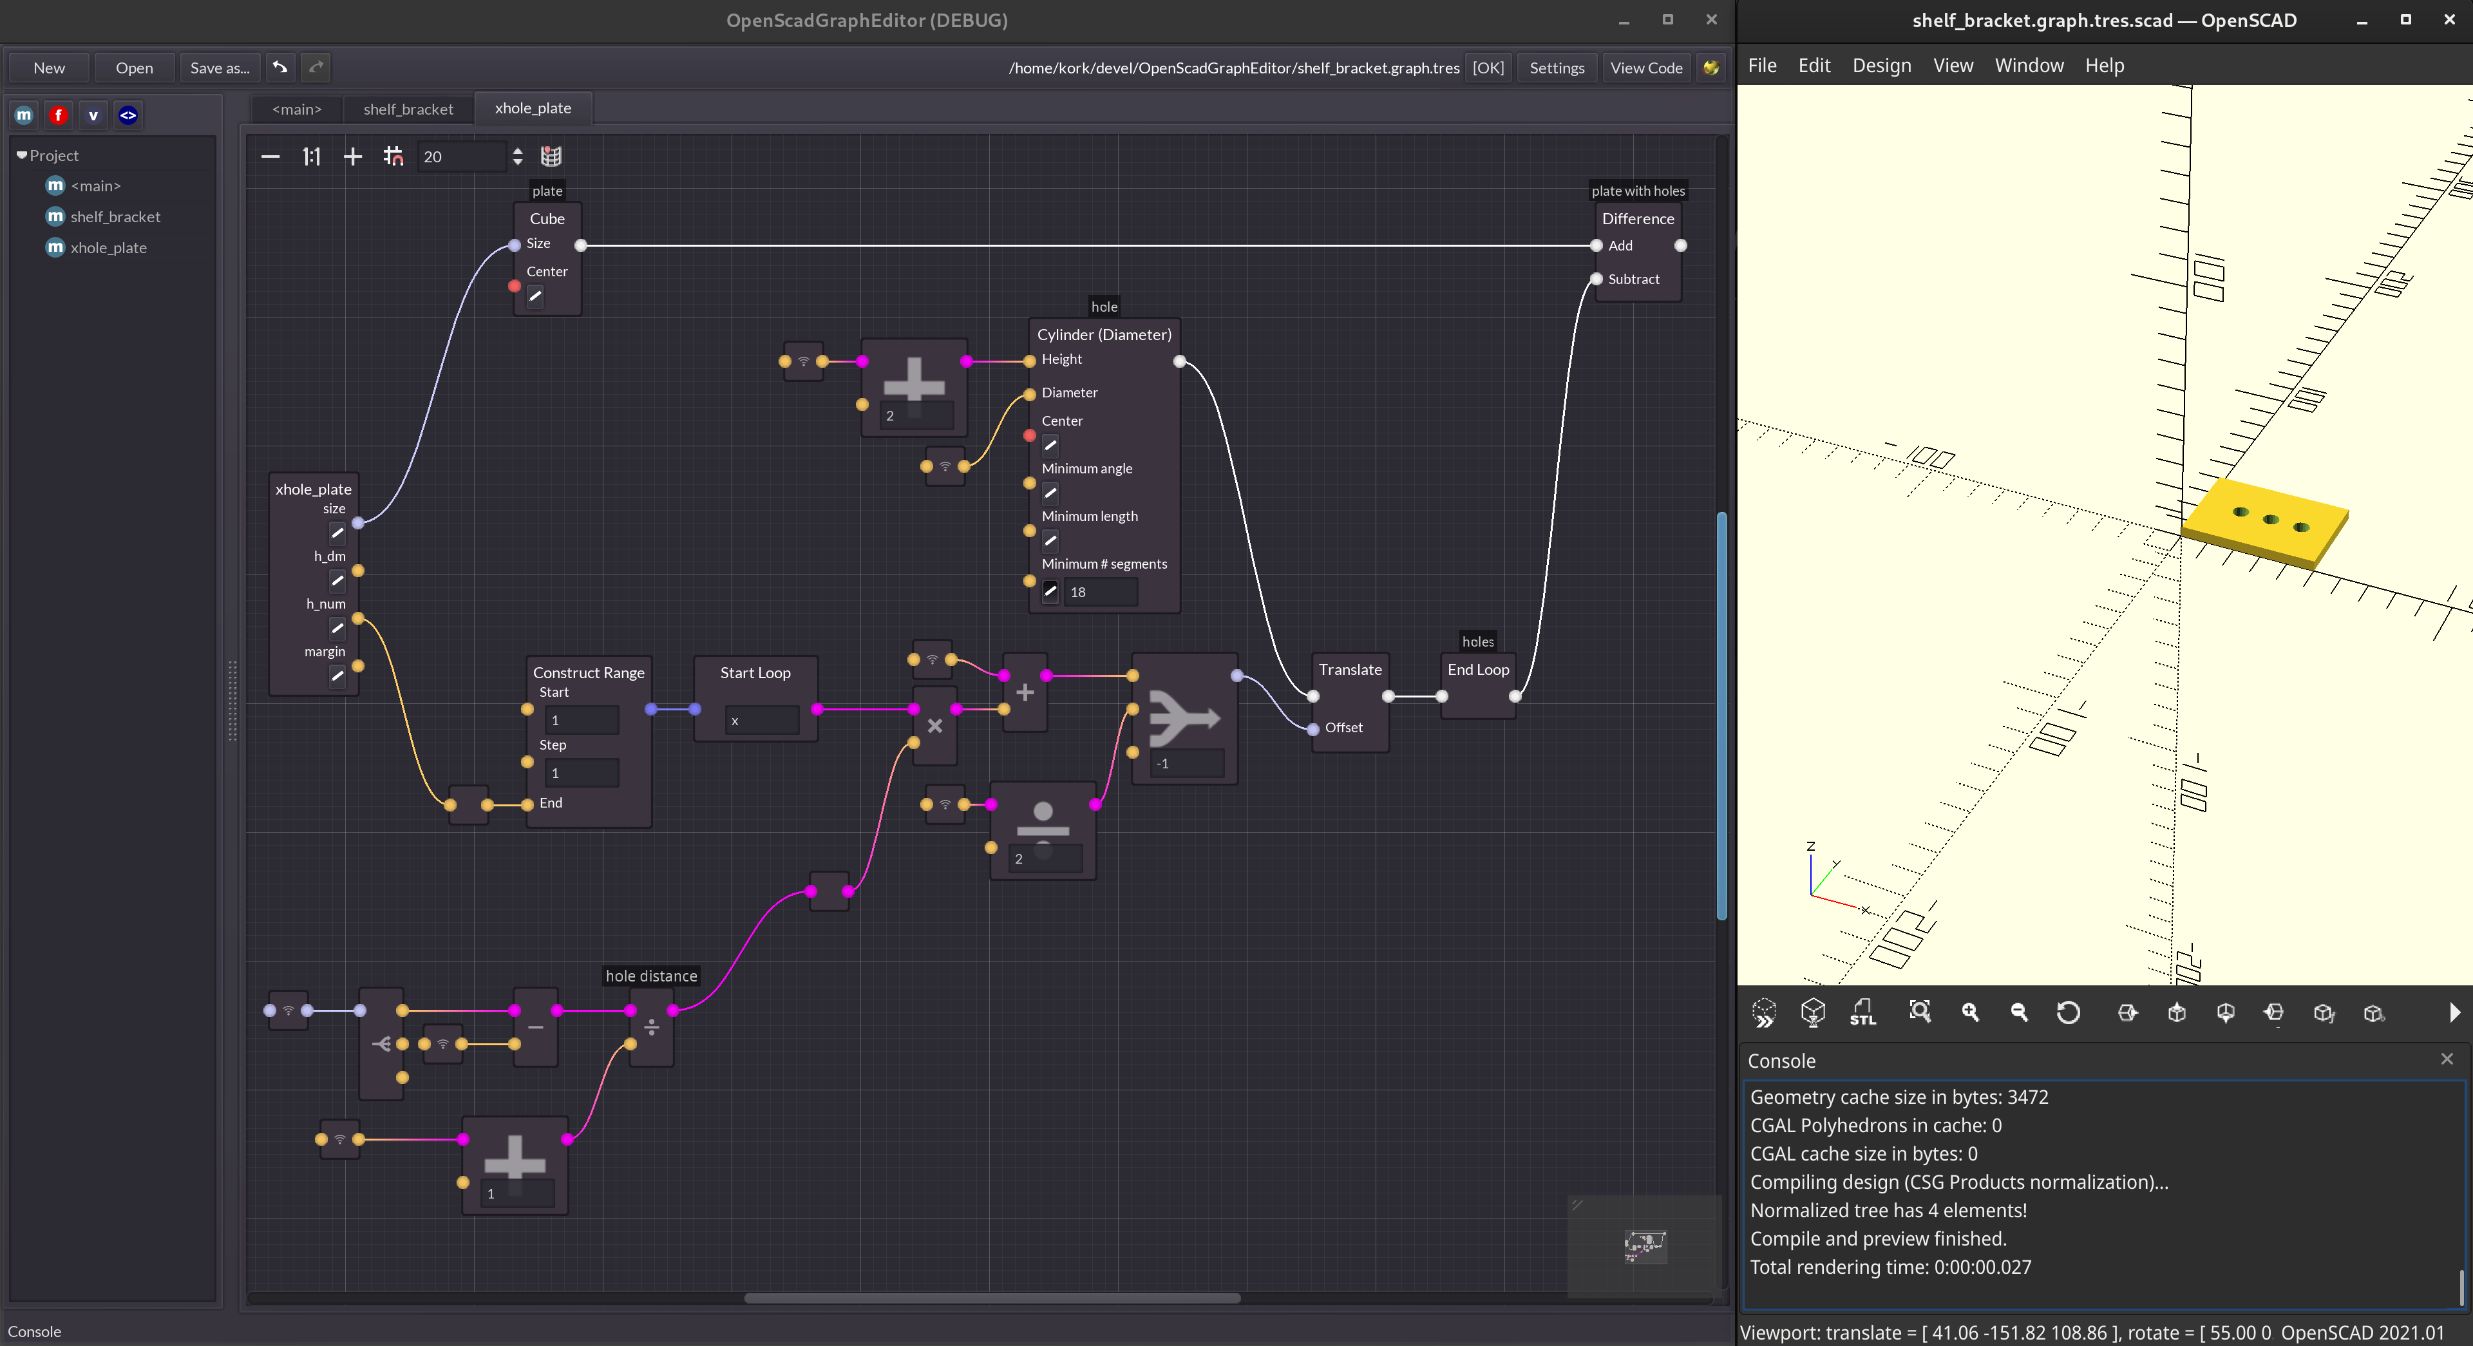This screenshot has height=1346, width=2473.
Task: Export the model using STL icon
Action: pos(1862,1013)
